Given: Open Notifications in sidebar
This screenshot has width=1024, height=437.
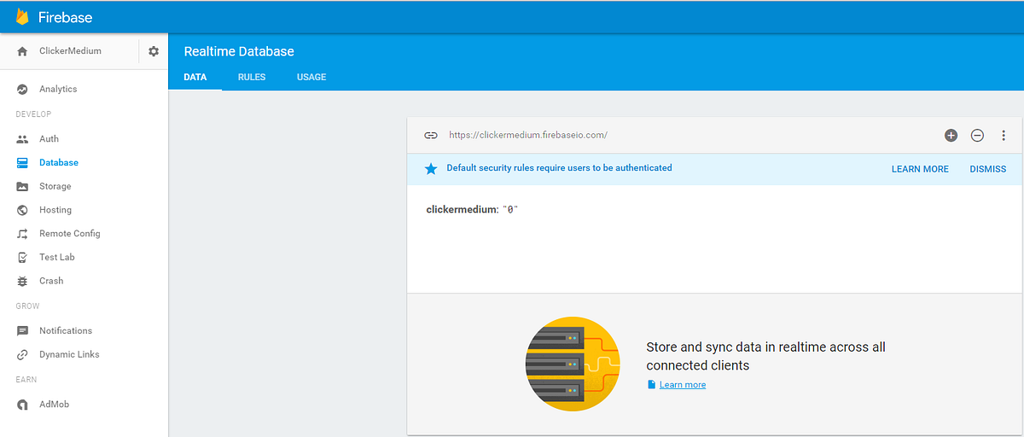Looking at the screenshot, I should tap(66, 330).
